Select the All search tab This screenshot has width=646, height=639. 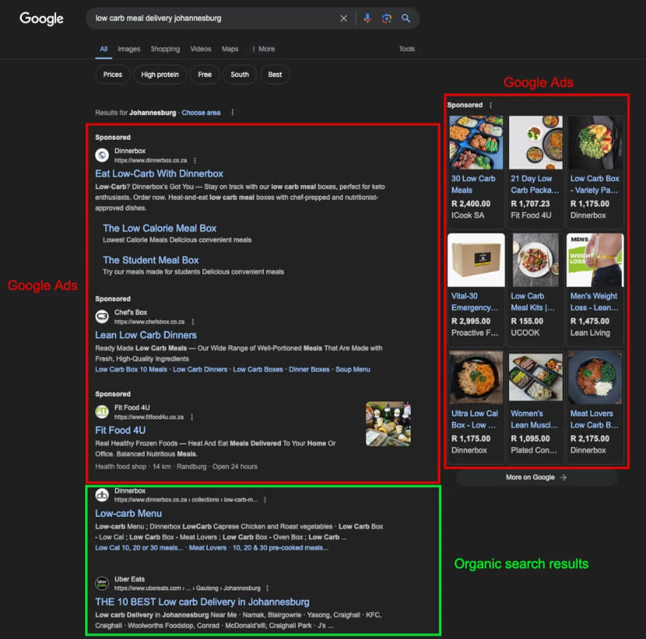tap(103, 48)
